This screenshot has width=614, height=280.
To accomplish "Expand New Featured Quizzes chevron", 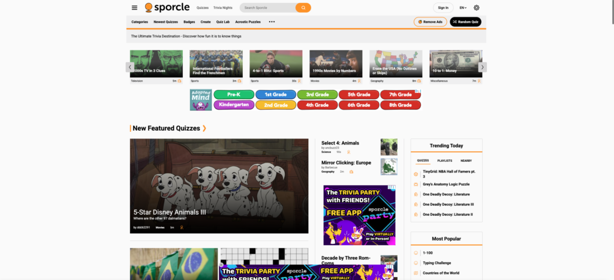I will 204,128.
